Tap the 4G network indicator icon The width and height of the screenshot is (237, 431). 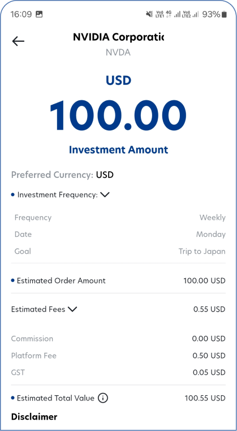[169, 14]
